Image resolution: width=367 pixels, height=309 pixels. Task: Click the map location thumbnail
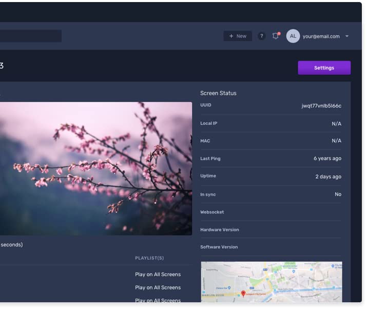[x=272, y=282]
